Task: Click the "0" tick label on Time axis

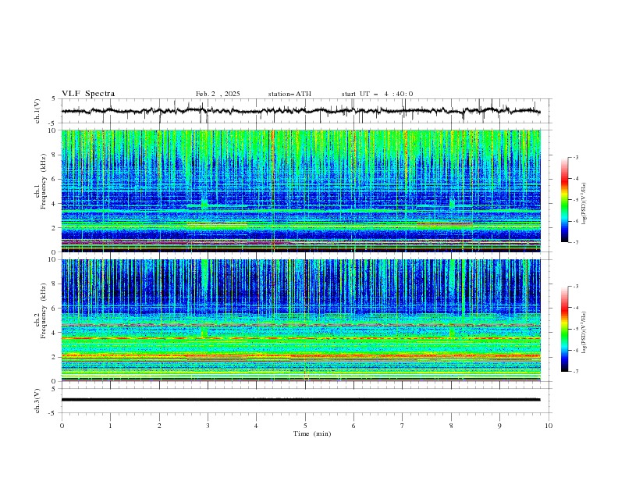Action: click(62, 426)
